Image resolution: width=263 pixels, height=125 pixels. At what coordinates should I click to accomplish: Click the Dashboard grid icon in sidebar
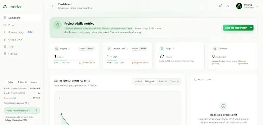click(5, 18)
